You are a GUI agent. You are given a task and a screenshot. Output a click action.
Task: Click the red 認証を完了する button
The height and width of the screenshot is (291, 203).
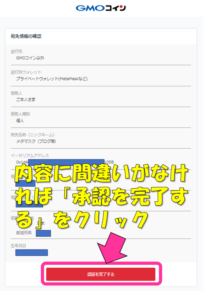101,274
